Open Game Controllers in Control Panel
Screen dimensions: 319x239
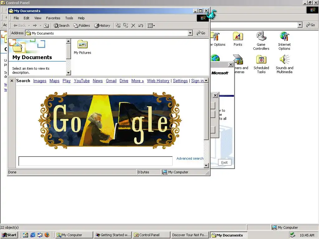click(x=261, y=41)
